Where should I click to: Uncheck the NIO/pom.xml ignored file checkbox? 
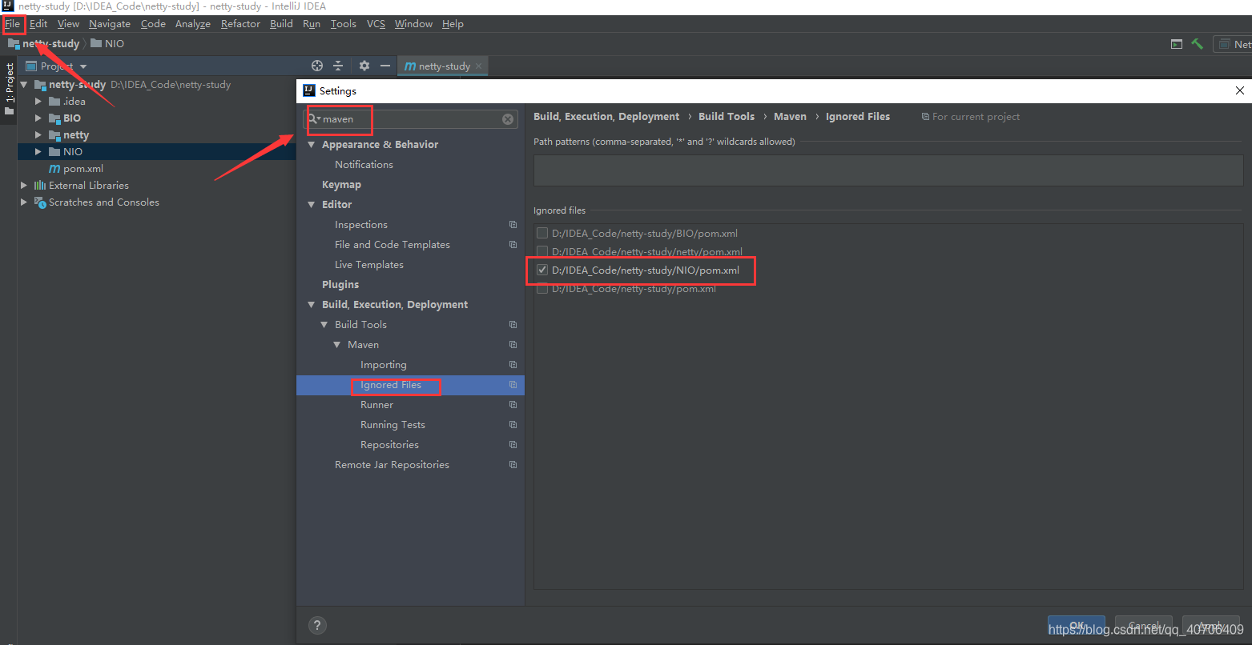pyautogui.click(x=542, y=270)
